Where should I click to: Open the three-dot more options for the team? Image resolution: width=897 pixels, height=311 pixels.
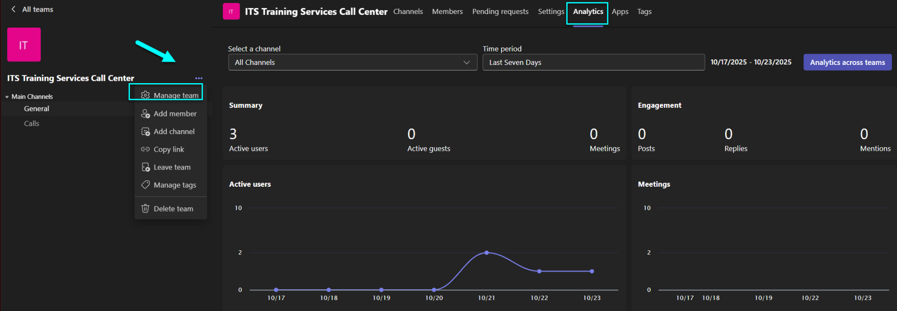pos(199,78)
